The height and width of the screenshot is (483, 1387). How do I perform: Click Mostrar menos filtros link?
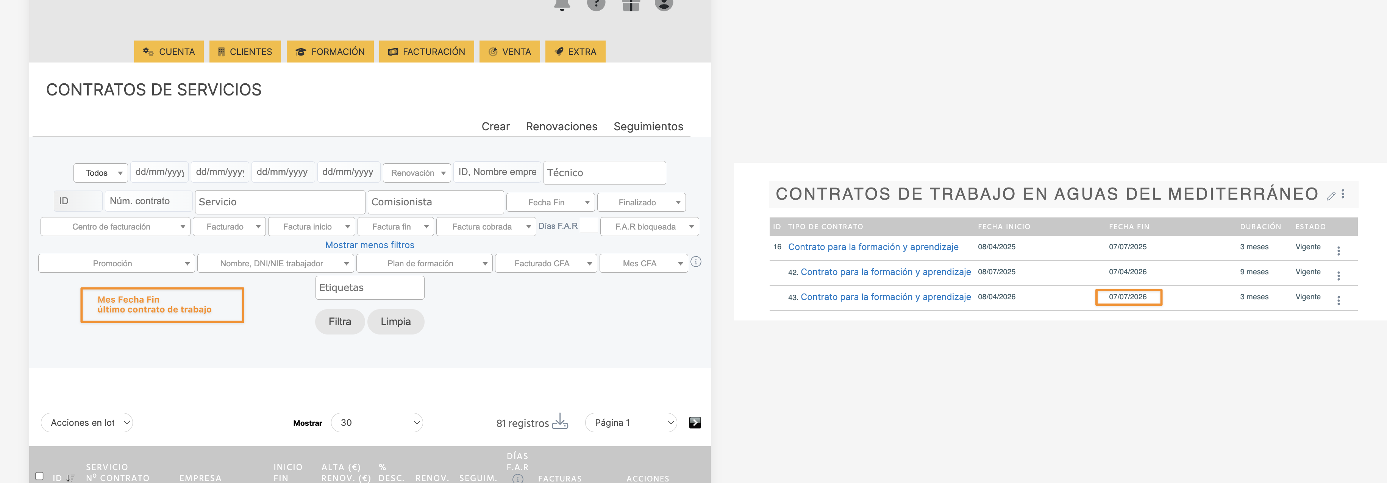(x=369, y=245)
